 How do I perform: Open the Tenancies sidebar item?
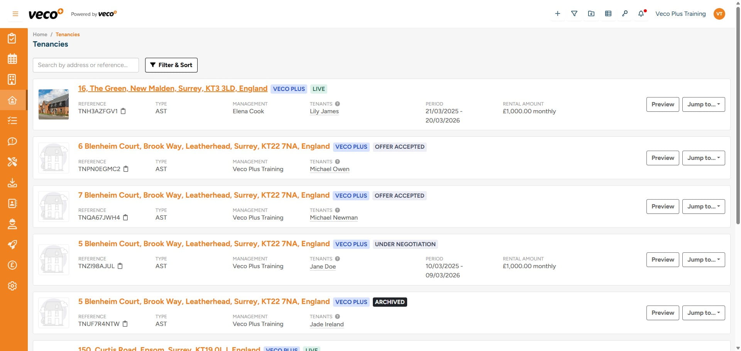(12, 100)
